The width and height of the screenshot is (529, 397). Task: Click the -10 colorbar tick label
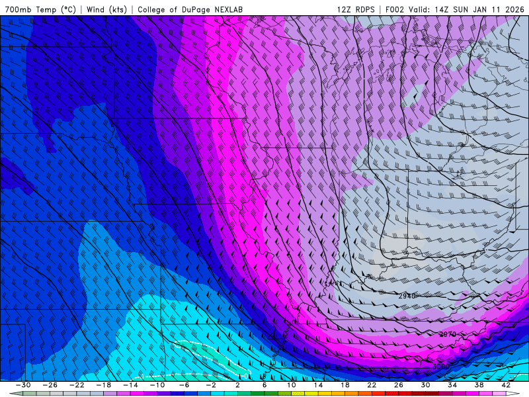157,385
